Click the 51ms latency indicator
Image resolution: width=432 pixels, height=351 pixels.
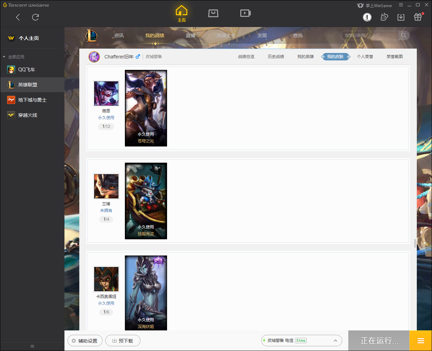(301, 341)
